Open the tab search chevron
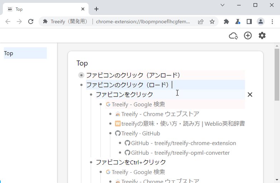Screen dimensions: 280x183 pos(222,5)
